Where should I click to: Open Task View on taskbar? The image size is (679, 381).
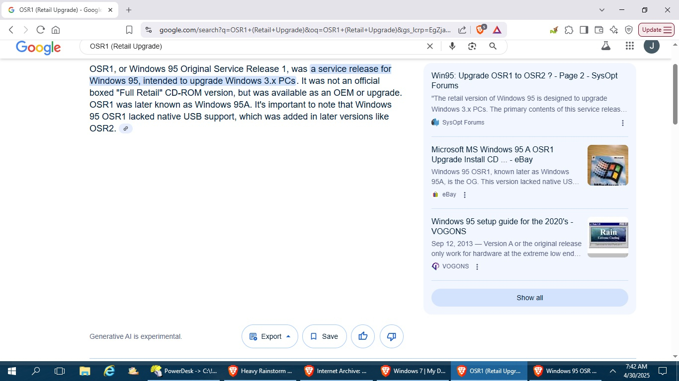coord(60,371)
